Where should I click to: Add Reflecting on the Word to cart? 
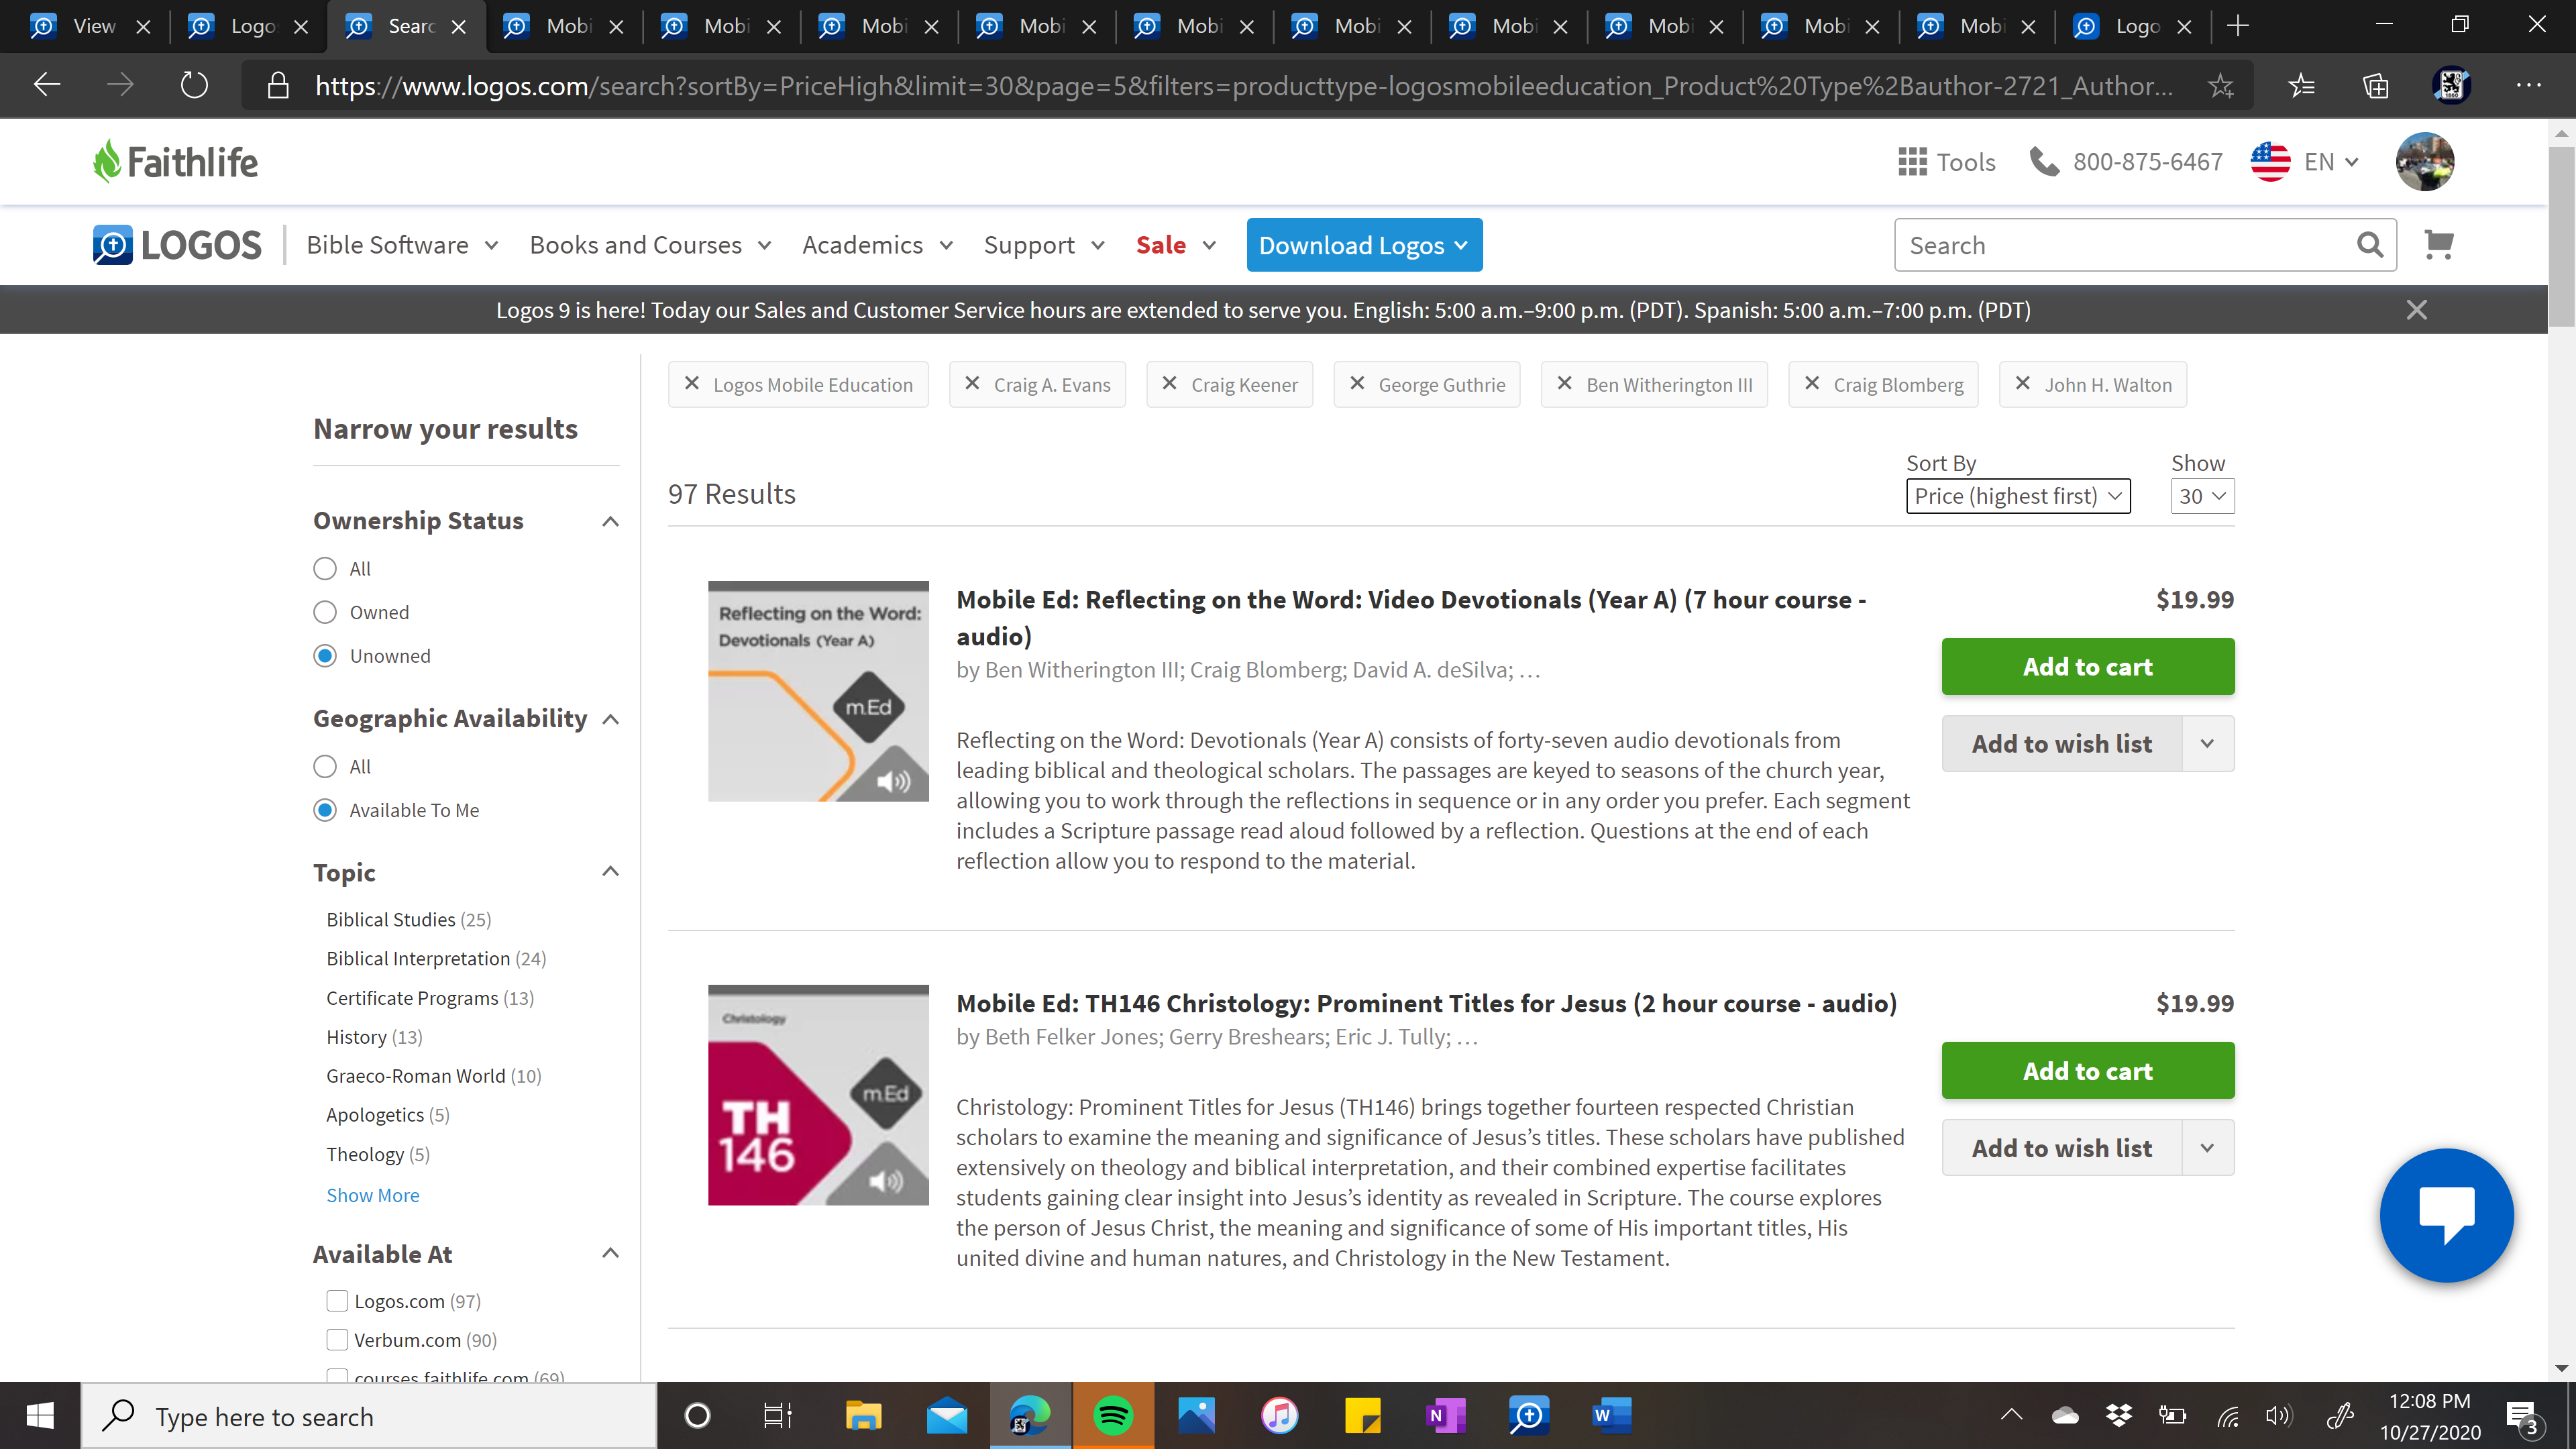point(2087,666)
